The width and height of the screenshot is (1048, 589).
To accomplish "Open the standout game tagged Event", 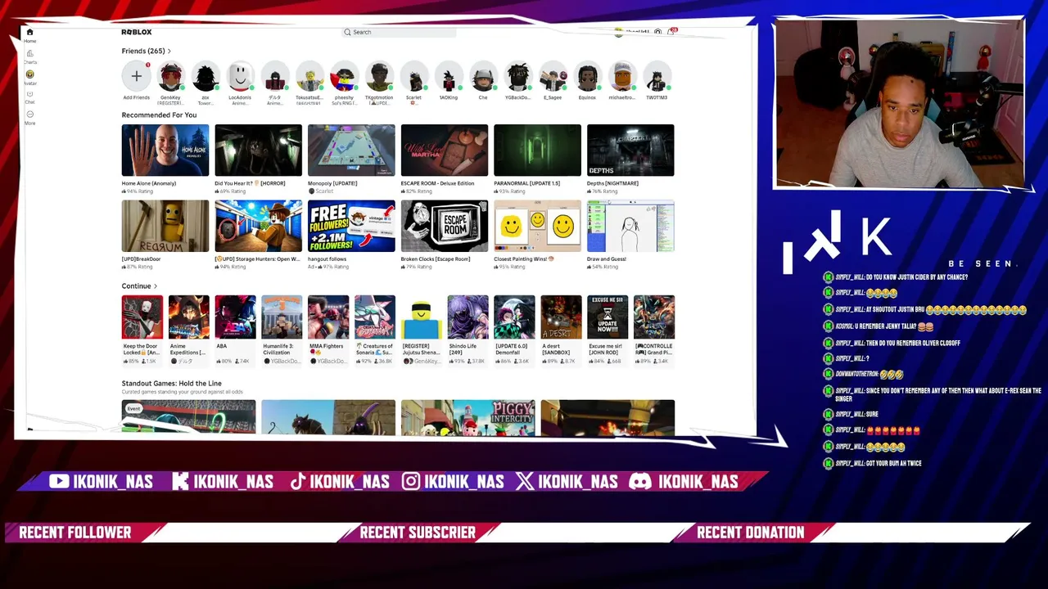I will click(188, 417).
